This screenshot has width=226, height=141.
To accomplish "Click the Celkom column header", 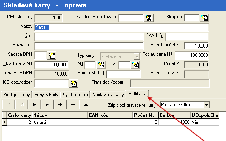I will [x=175, y=115].
